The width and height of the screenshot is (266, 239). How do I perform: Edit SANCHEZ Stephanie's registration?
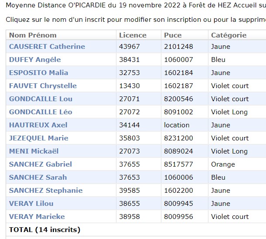click(x=46, y=191)
